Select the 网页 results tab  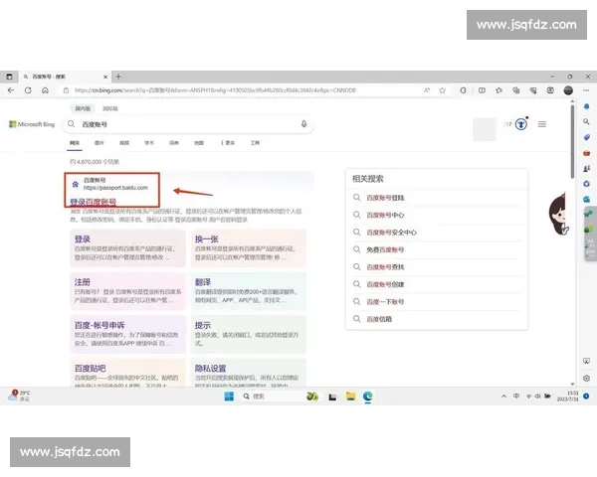75,143
